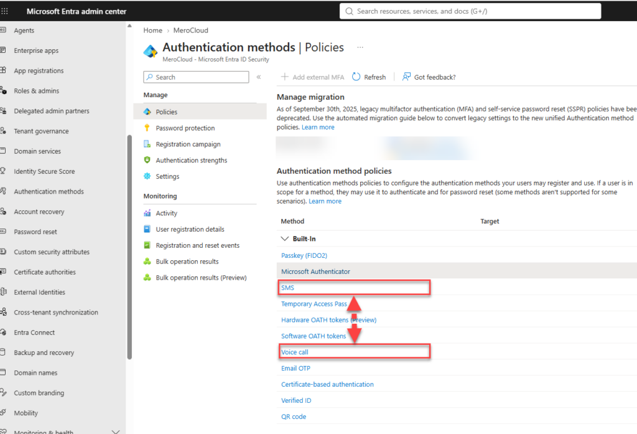
Task: Open the Microsoft Authenticator method
Action: click(315, 271)
